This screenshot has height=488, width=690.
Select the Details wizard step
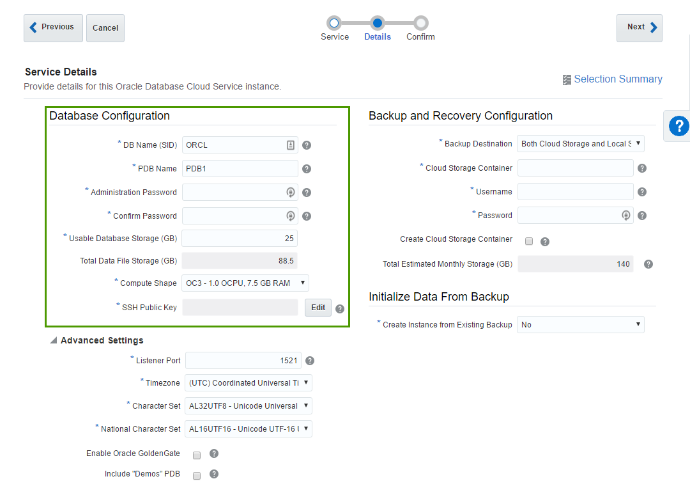[x=377, y=23]
